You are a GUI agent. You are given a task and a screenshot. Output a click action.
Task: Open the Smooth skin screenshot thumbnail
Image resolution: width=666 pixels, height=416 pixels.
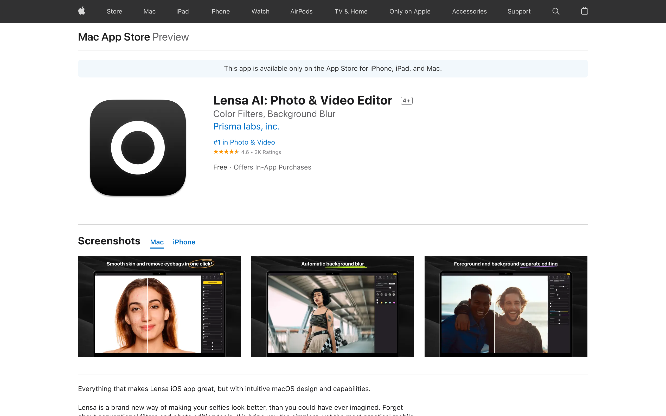tap(159, 307)
